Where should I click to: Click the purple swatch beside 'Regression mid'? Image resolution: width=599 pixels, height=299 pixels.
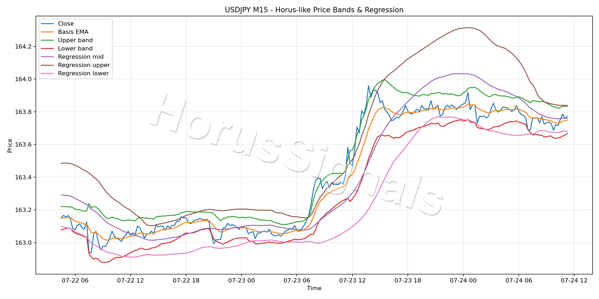(x=48, y=57)
